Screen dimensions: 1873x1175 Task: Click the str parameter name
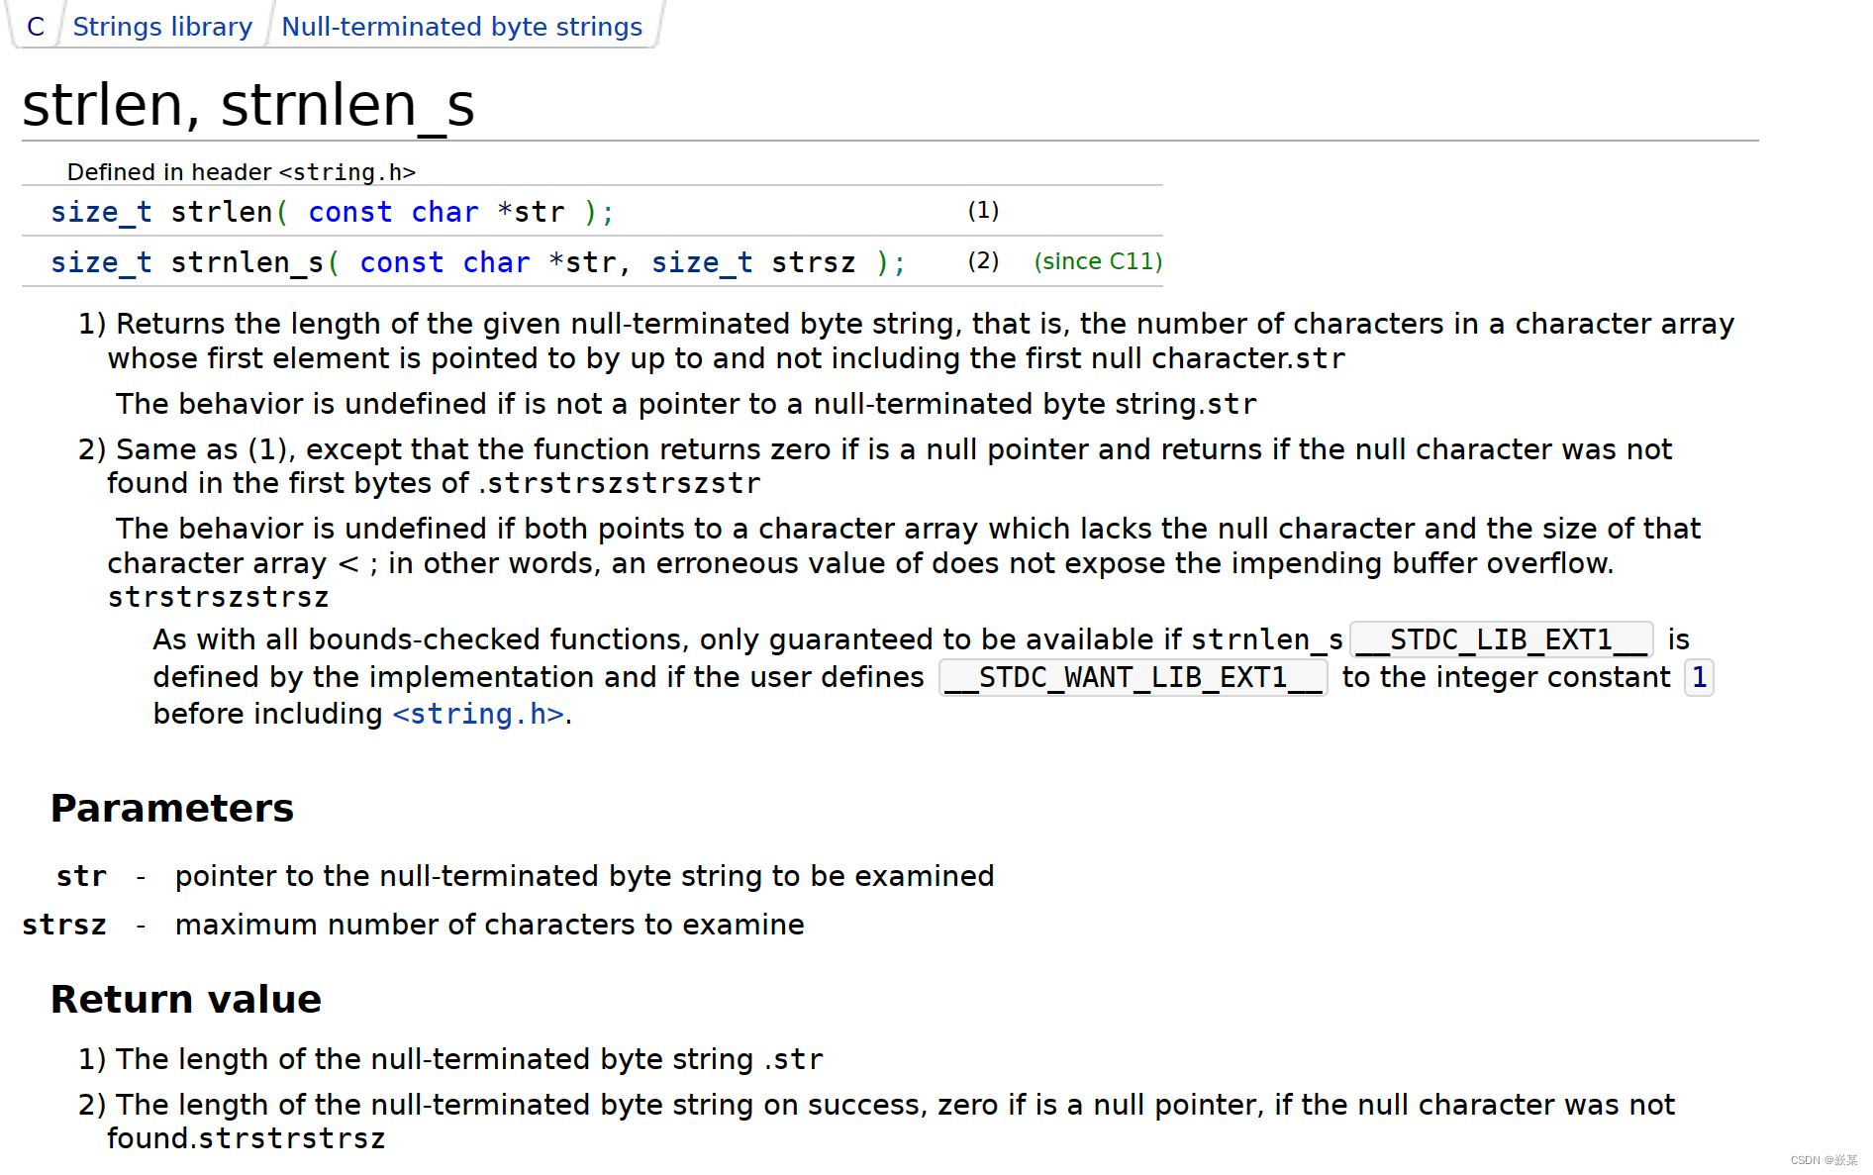[81, 876]
